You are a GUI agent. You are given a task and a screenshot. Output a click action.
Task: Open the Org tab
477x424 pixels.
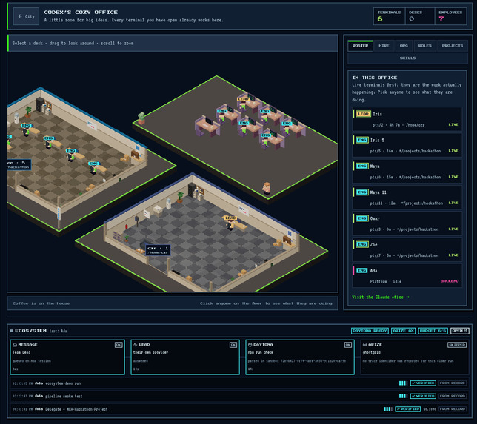[404, 46]
